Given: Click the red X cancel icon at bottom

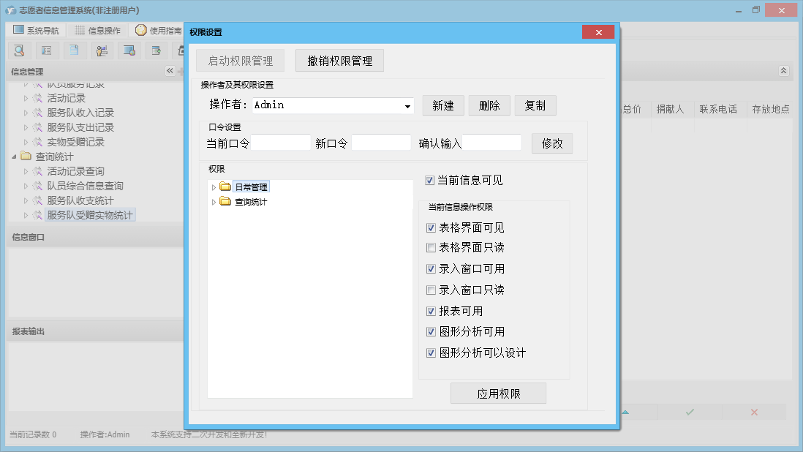Looking at the screenshot, I should point(754,412).
